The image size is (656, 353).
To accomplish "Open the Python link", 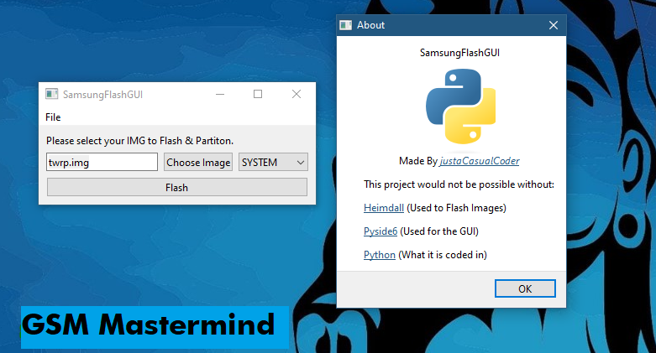I will tap(380, 254).
